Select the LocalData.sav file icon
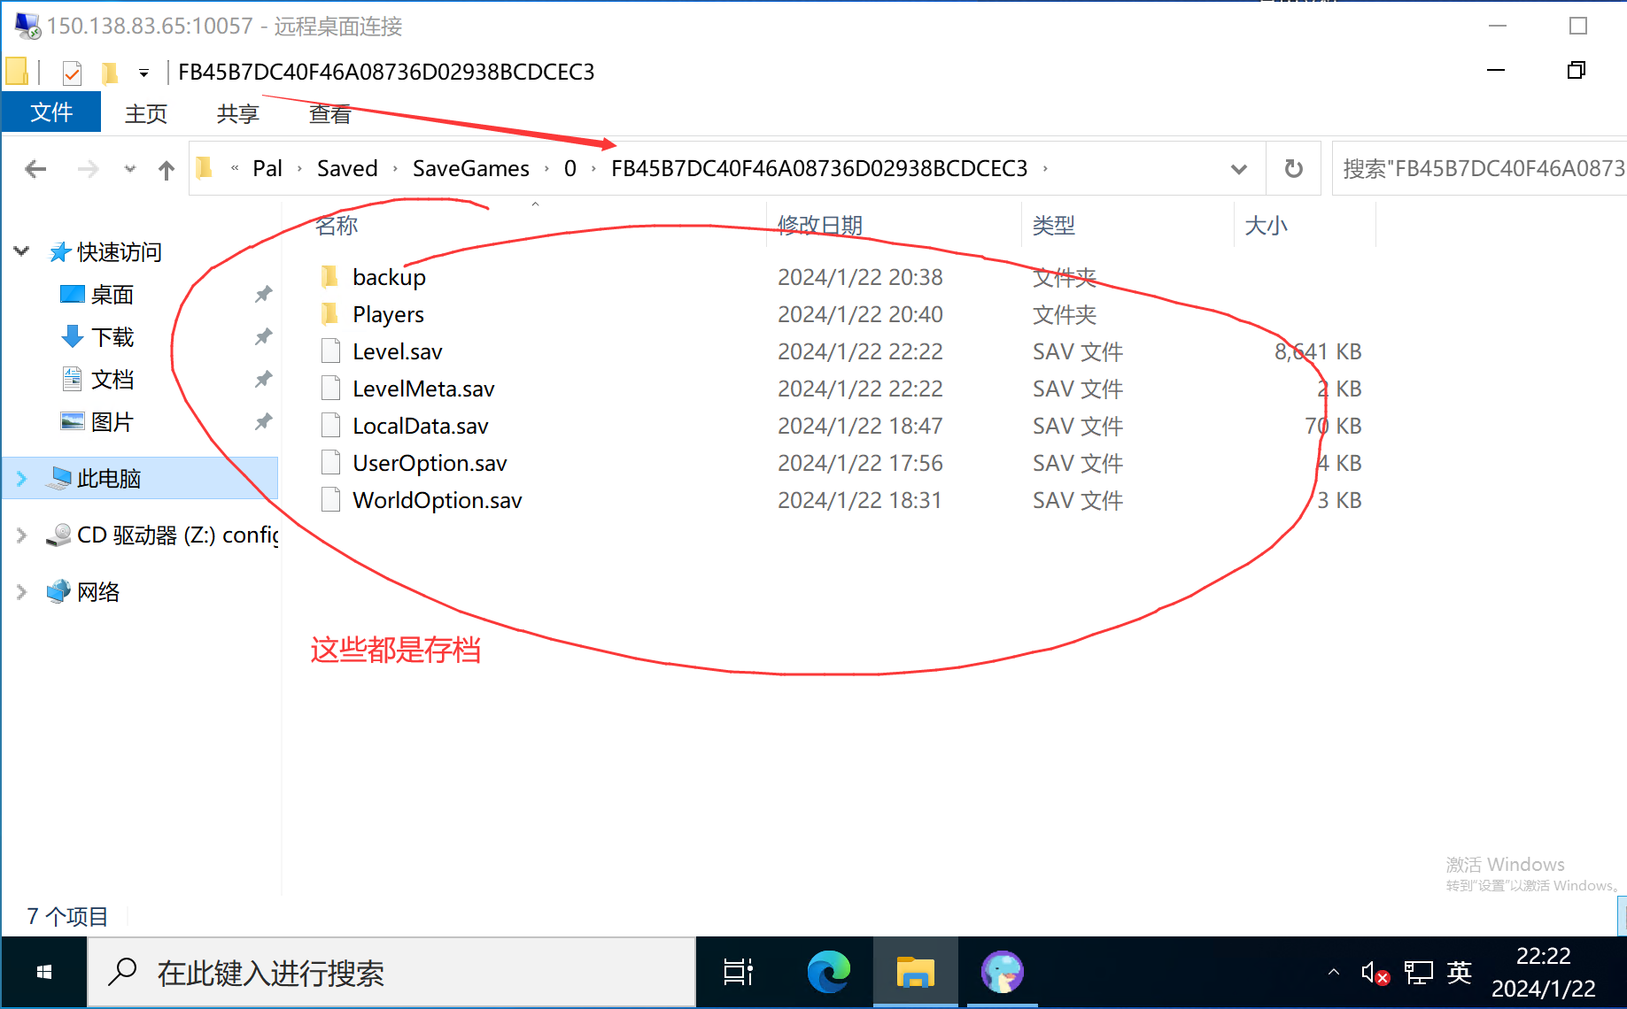Screen dimensions: 1627x1009 click(x=330, y=426)
